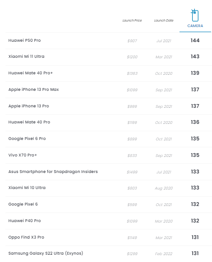
Task: Sort by Launch Price column header
Action: 132,20
